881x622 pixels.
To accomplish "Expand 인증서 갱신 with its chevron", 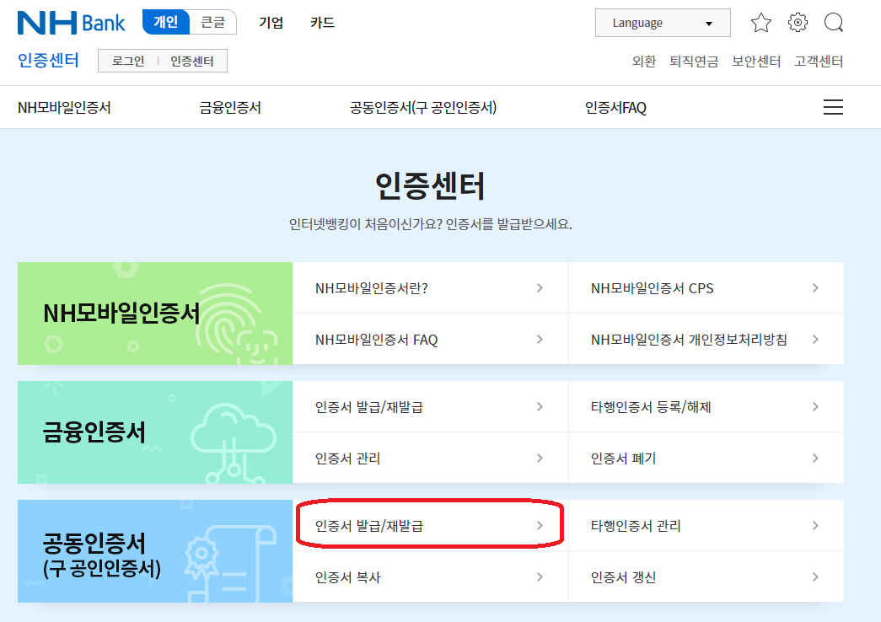I will (x=814, y=576).
